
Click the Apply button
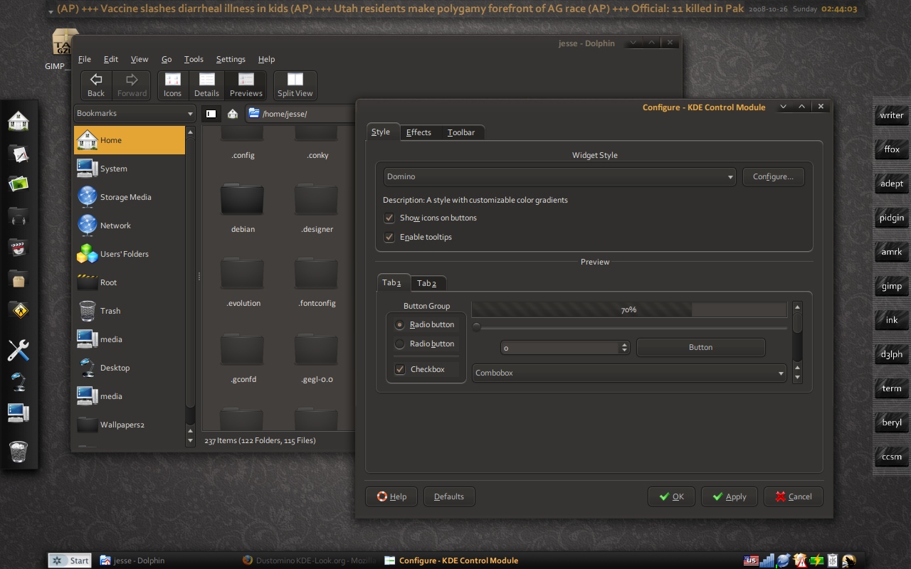[x=729, y=496]
